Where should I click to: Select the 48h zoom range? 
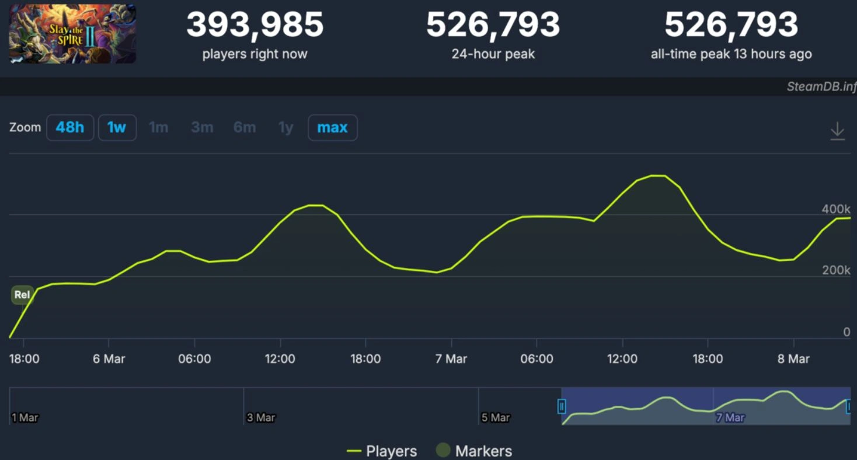70,128
